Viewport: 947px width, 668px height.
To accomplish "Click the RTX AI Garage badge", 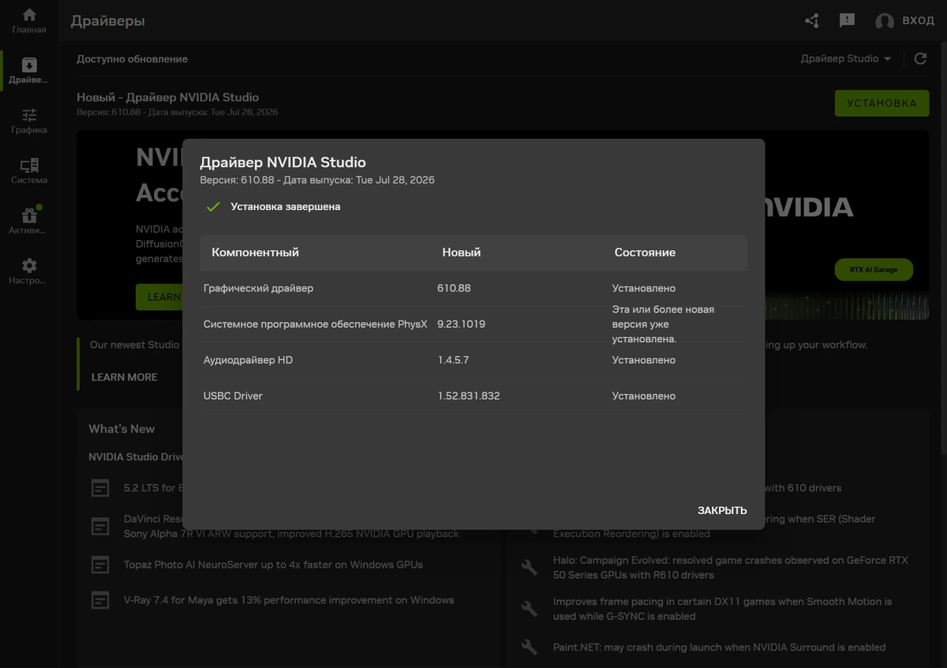I will click(x=874, y=269).
